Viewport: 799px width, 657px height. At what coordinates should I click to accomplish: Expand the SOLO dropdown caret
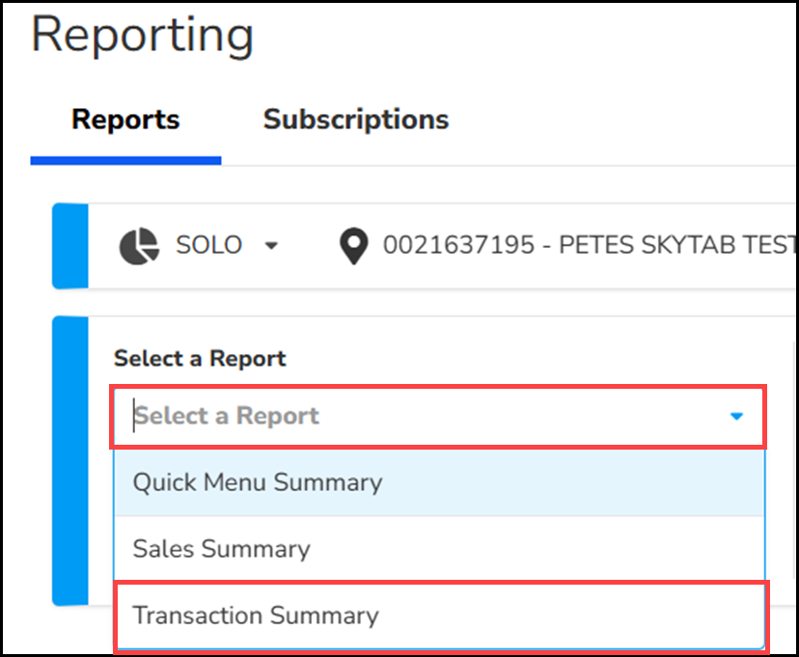271,246
